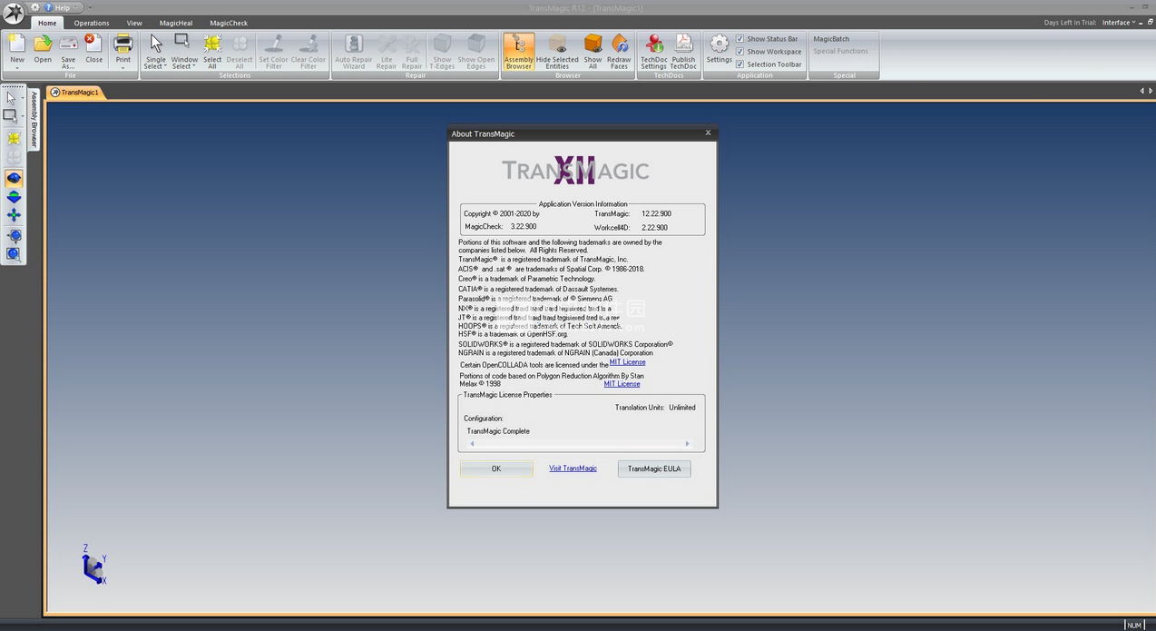
Task: Open the Help dropdown in title bar
Action: (x=65, y=7)
